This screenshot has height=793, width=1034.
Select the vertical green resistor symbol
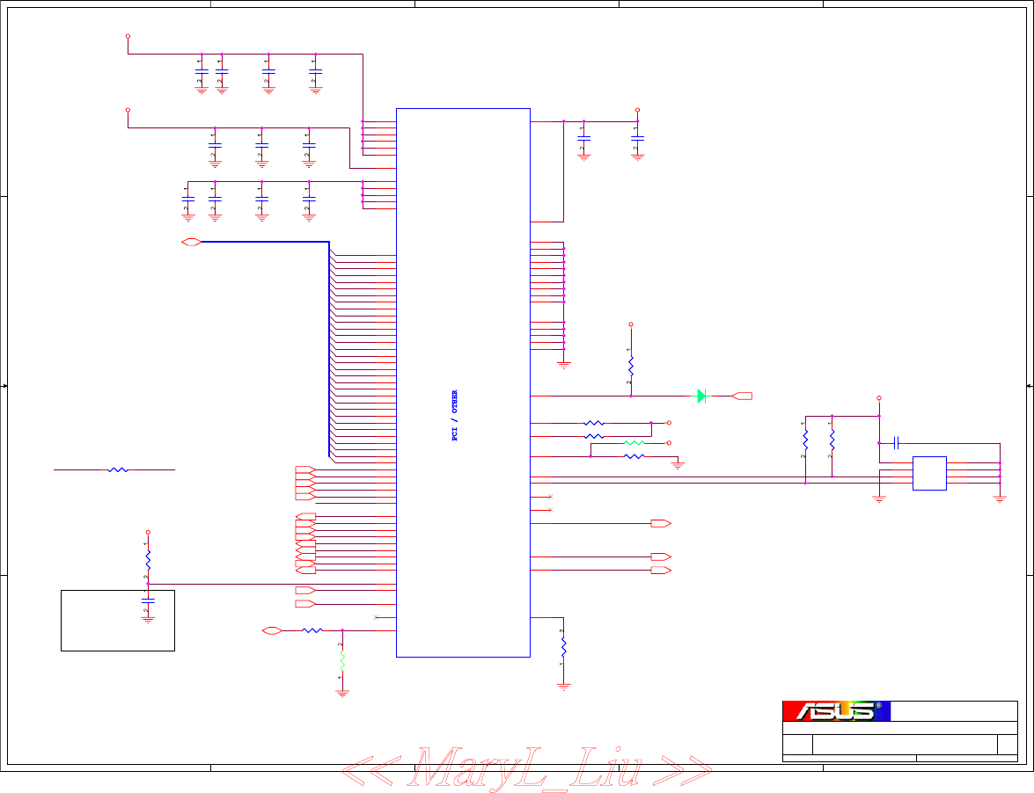(342, 660)
